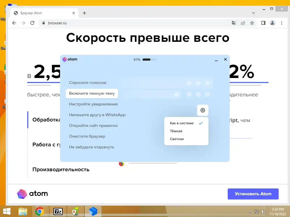Select "Откройте сайт приватно" item
Image resolution: width=290 pixels, height=217 pixels.
tap(93, 125)
